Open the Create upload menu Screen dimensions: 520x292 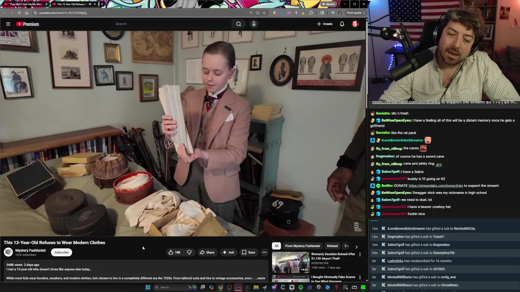[325, 24]
